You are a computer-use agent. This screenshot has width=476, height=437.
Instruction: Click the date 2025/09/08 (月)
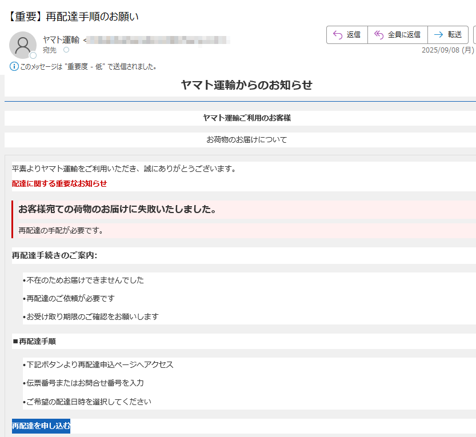pos(448,50)
